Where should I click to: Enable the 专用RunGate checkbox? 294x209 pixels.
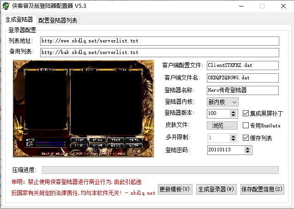click(x=246, y=125)
